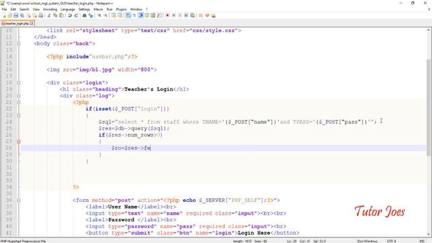This screenshot has height=243, width=432.
Task: Click the macro Playback icon
Action: [180, 16]
